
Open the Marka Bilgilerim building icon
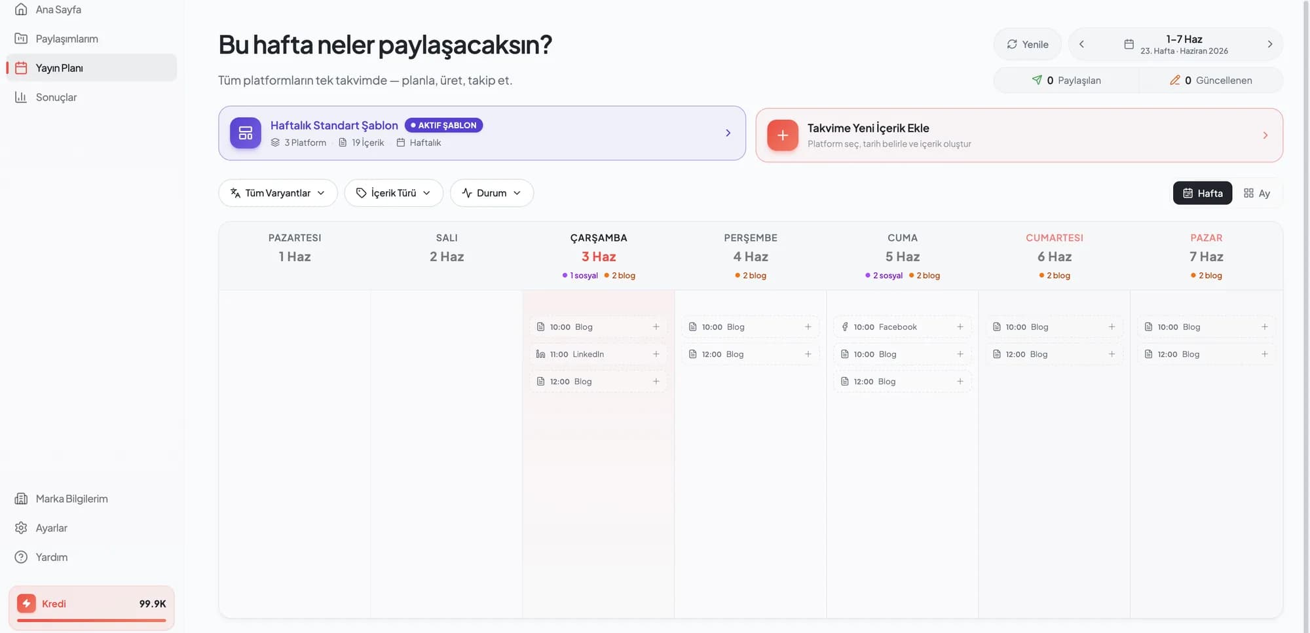21,499
